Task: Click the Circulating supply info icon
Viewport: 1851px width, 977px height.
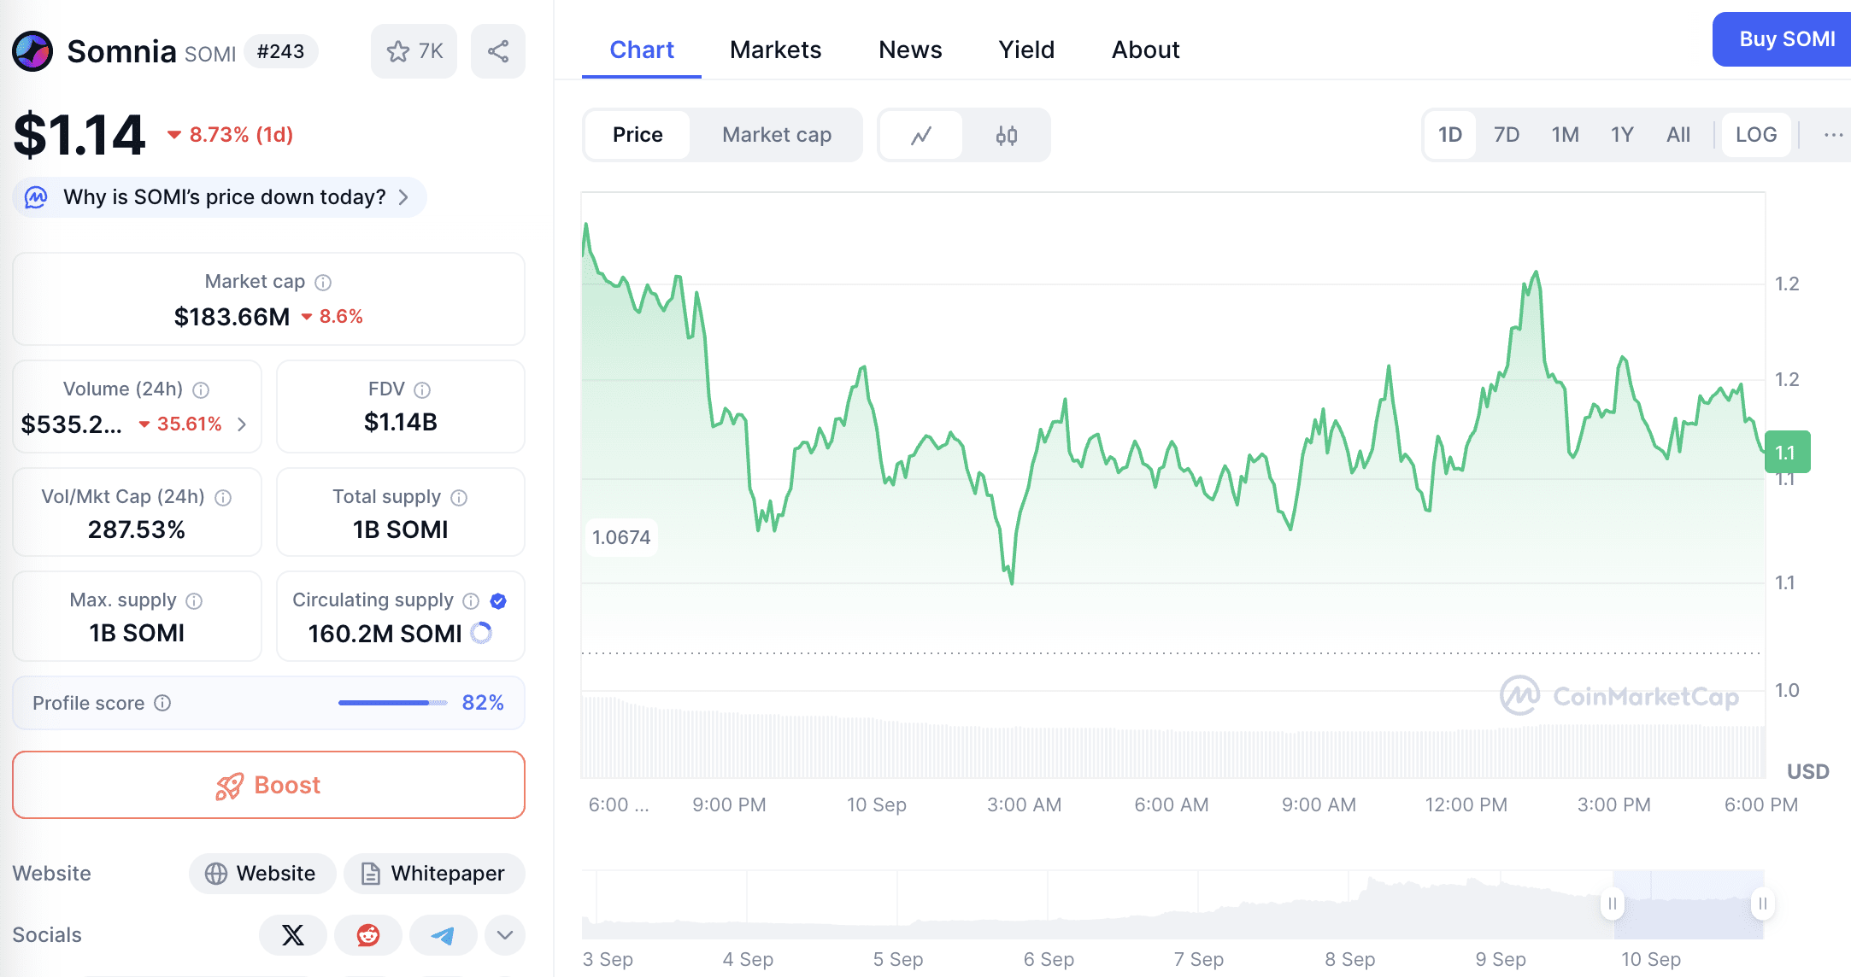Action: pos(471,600)
